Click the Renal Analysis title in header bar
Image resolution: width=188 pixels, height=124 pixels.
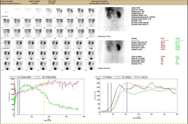[x=7, y=1]
